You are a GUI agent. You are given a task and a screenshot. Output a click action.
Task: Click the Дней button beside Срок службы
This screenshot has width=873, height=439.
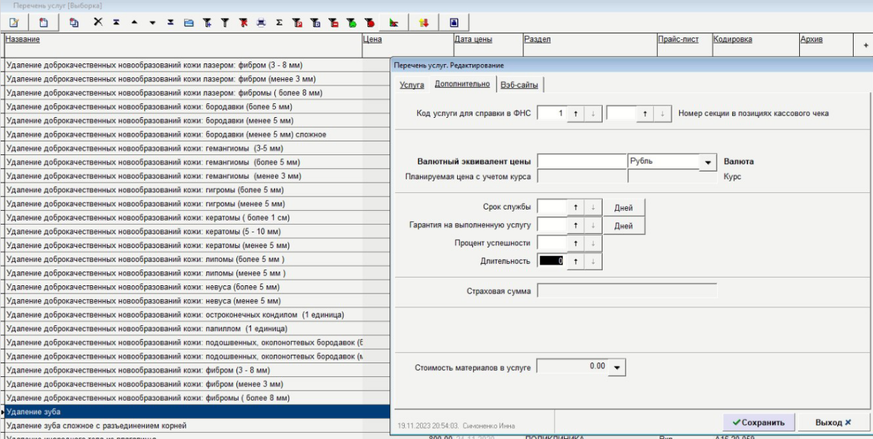coord(623,207)
